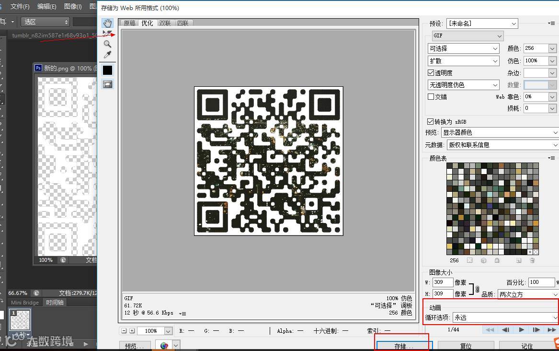Go to first animation frame button

(x=490, y=329)
